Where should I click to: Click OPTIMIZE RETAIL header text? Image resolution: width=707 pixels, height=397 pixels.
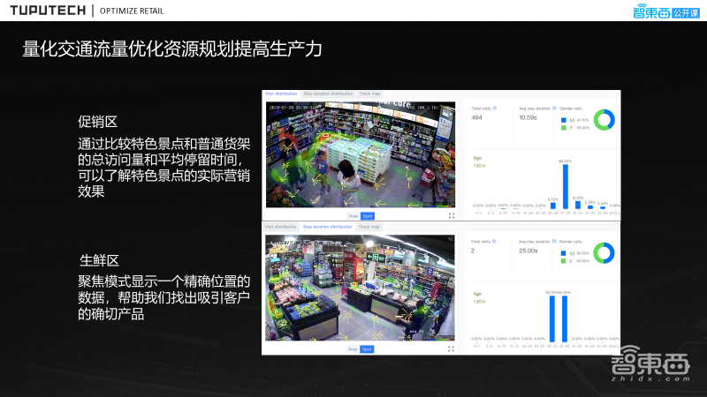132,11
